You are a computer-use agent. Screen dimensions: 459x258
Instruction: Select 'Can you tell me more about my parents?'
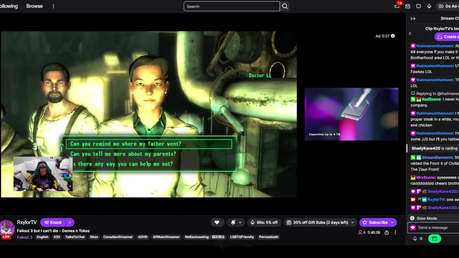[123, 154]
